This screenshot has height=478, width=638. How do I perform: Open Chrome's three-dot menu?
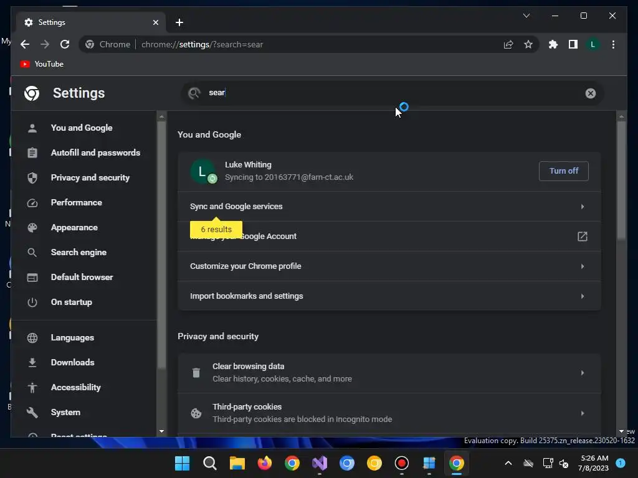(613, 44)
